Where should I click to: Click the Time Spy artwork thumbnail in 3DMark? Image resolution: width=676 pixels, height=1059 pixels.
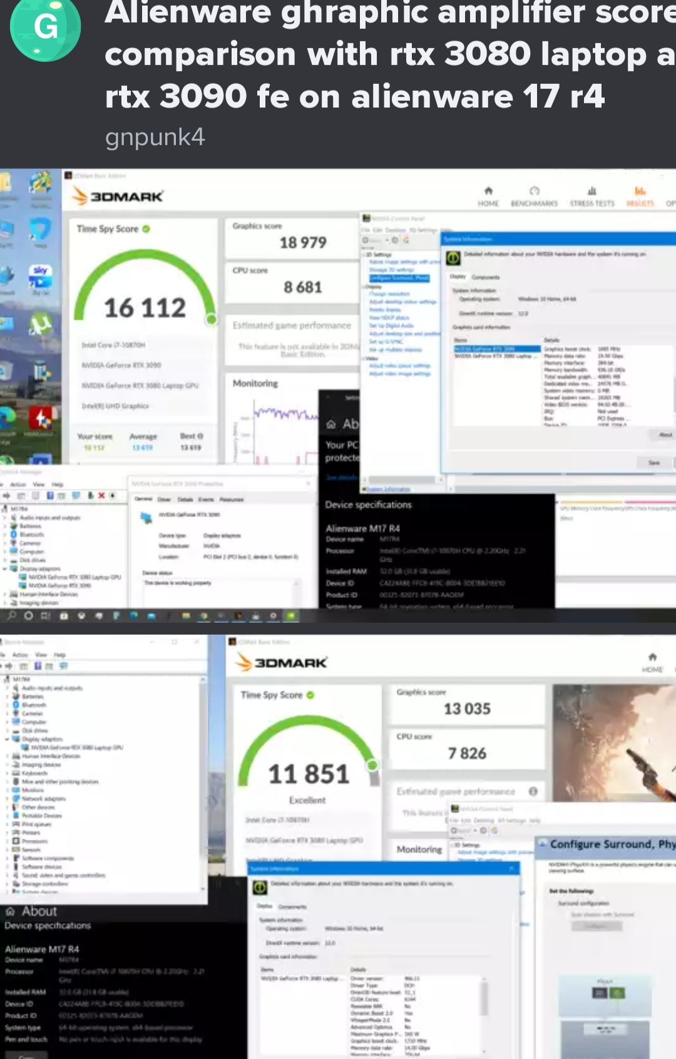click(614, 744)
